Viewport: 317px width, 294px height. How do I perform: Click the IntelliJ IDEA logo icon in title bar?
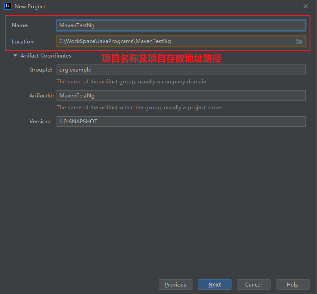click(x=8, y=6)
